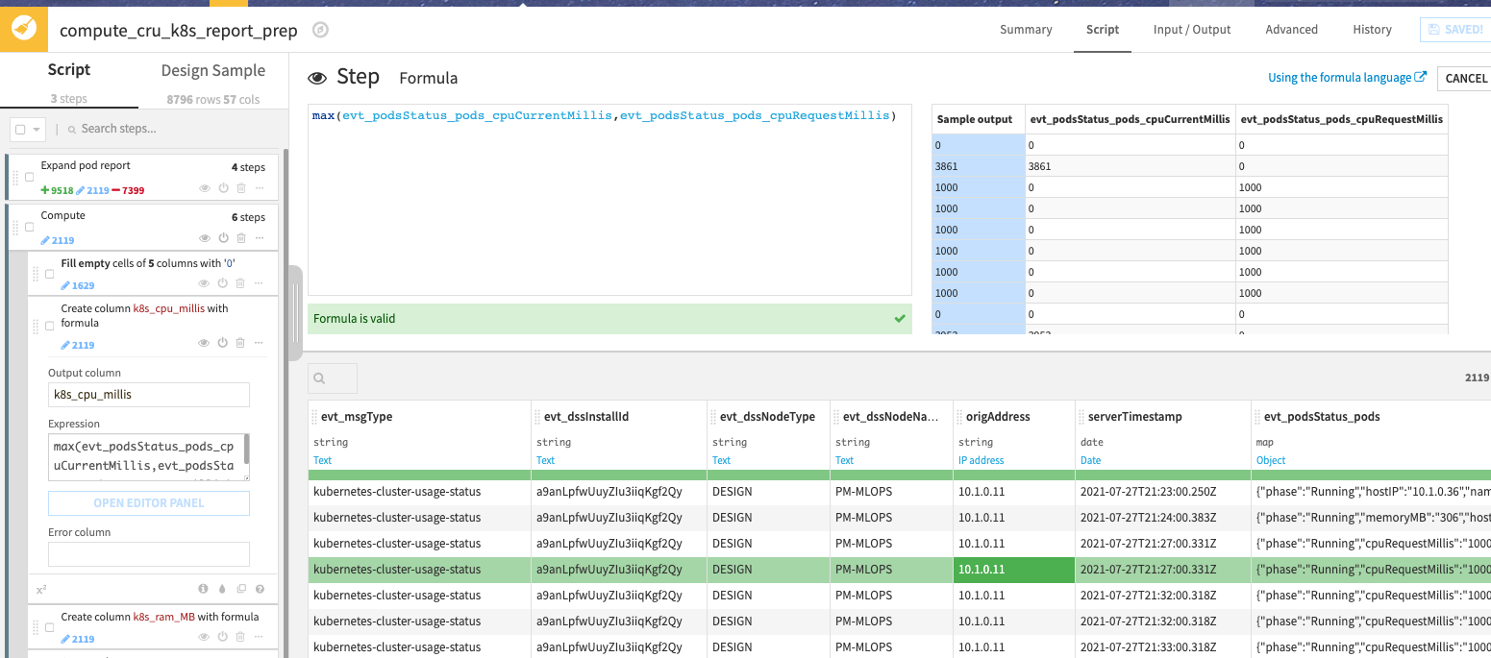The height and width of the screenshot is (658, 1491).
Task: Delete the k8s_cpu_millis formula step
Action: (x=241, y=344)
